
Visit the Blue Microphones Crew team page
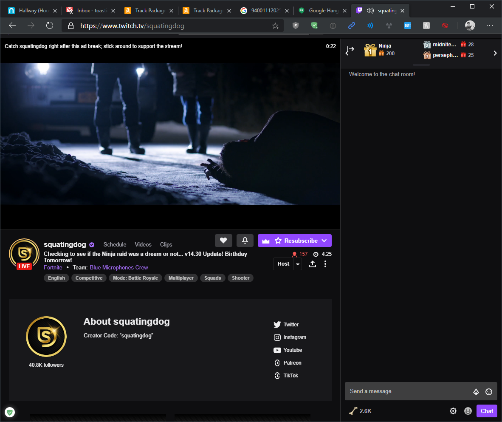[118, 267]
